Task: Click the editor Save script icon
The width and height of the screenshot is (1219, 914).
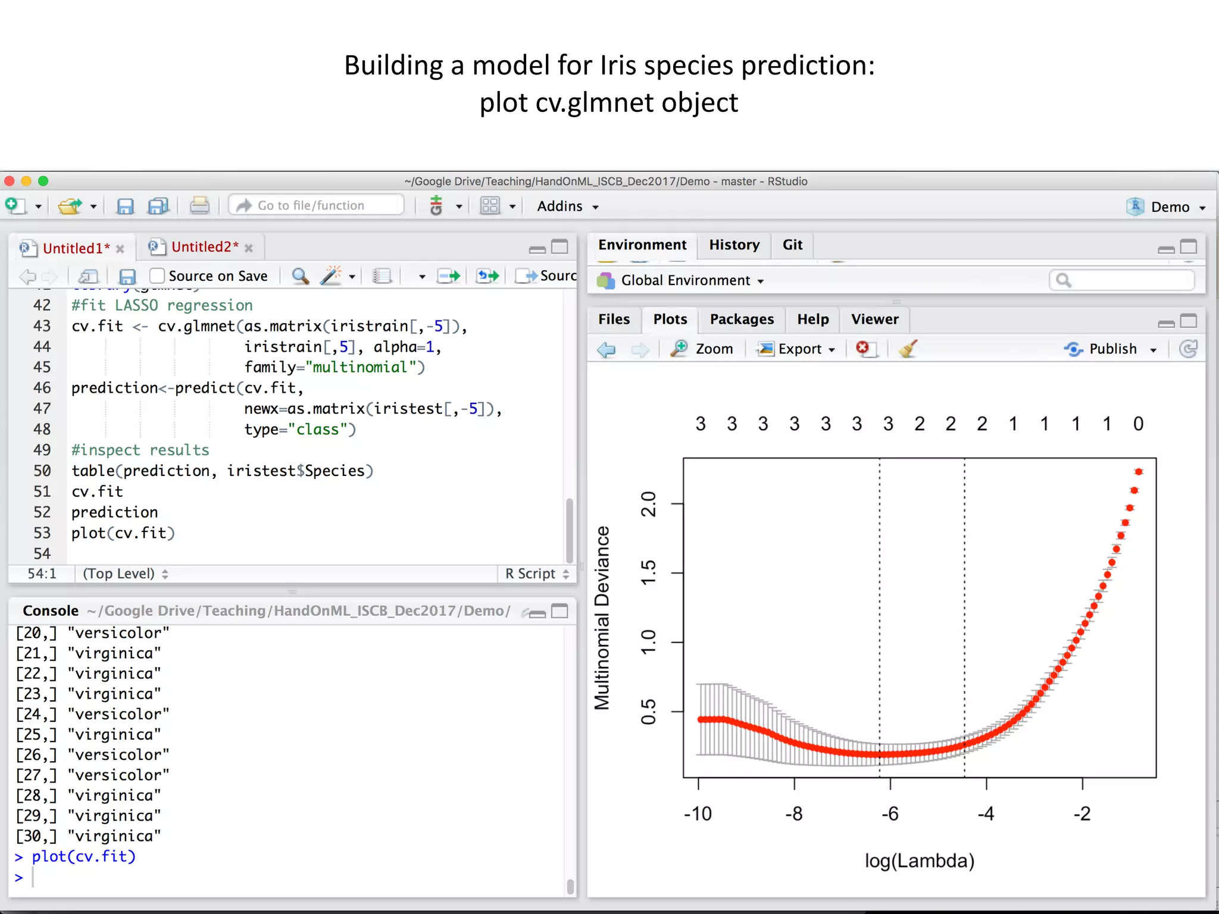Action: tap(127, 276)
